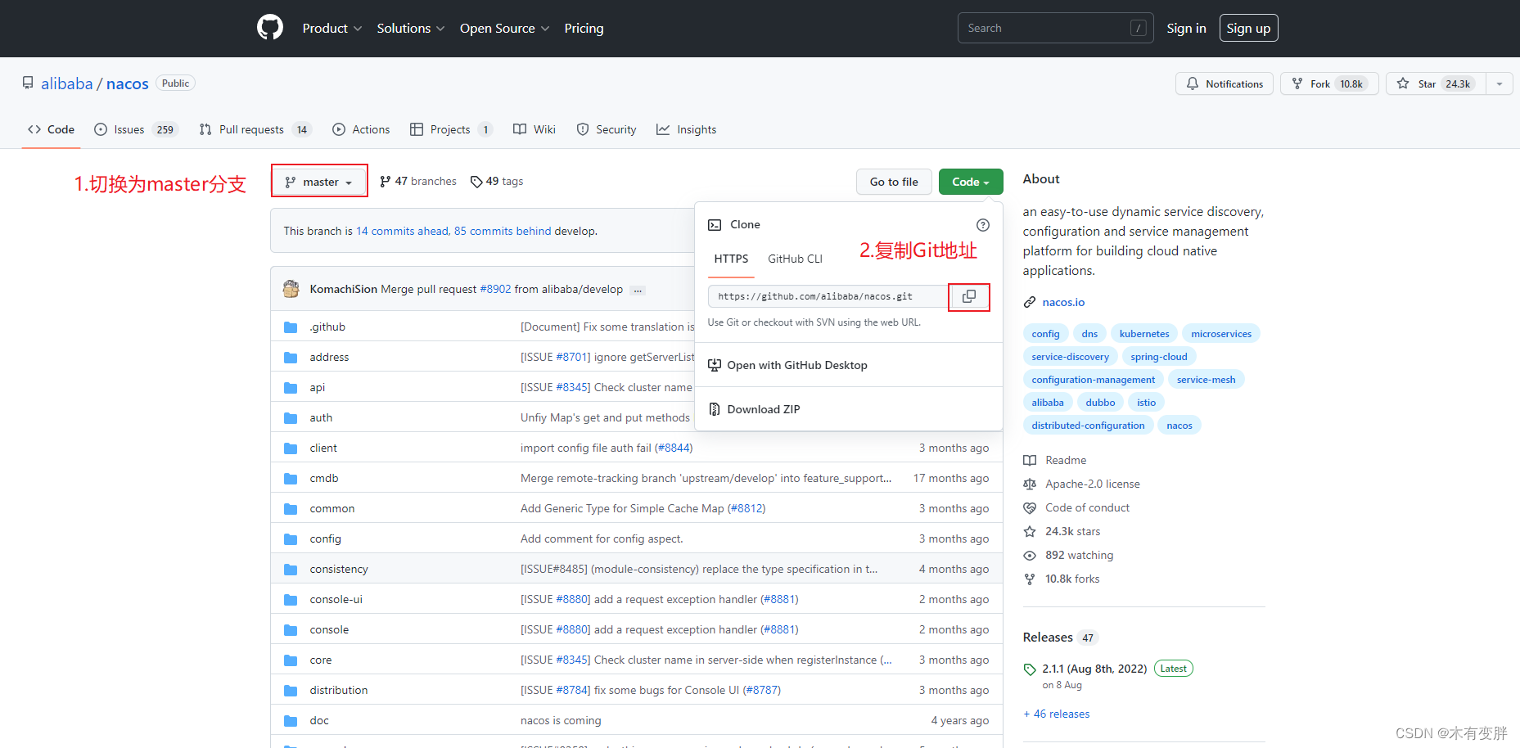Focus the GitHub search field
This screenshot has width=1520, height=748.
1055,28
